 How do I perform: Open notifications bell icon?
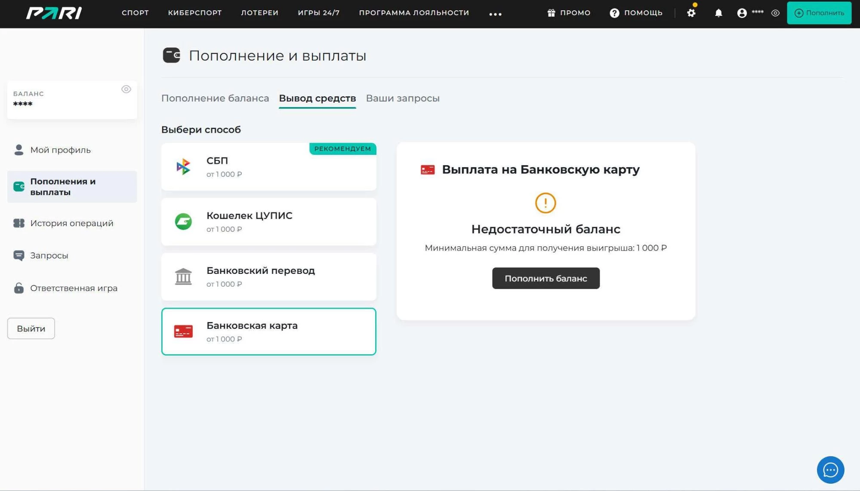(x=718, y=13)
